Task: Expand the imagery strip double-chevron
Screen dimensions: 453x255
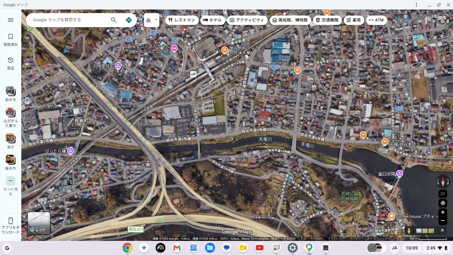Action: click(442, 230)
